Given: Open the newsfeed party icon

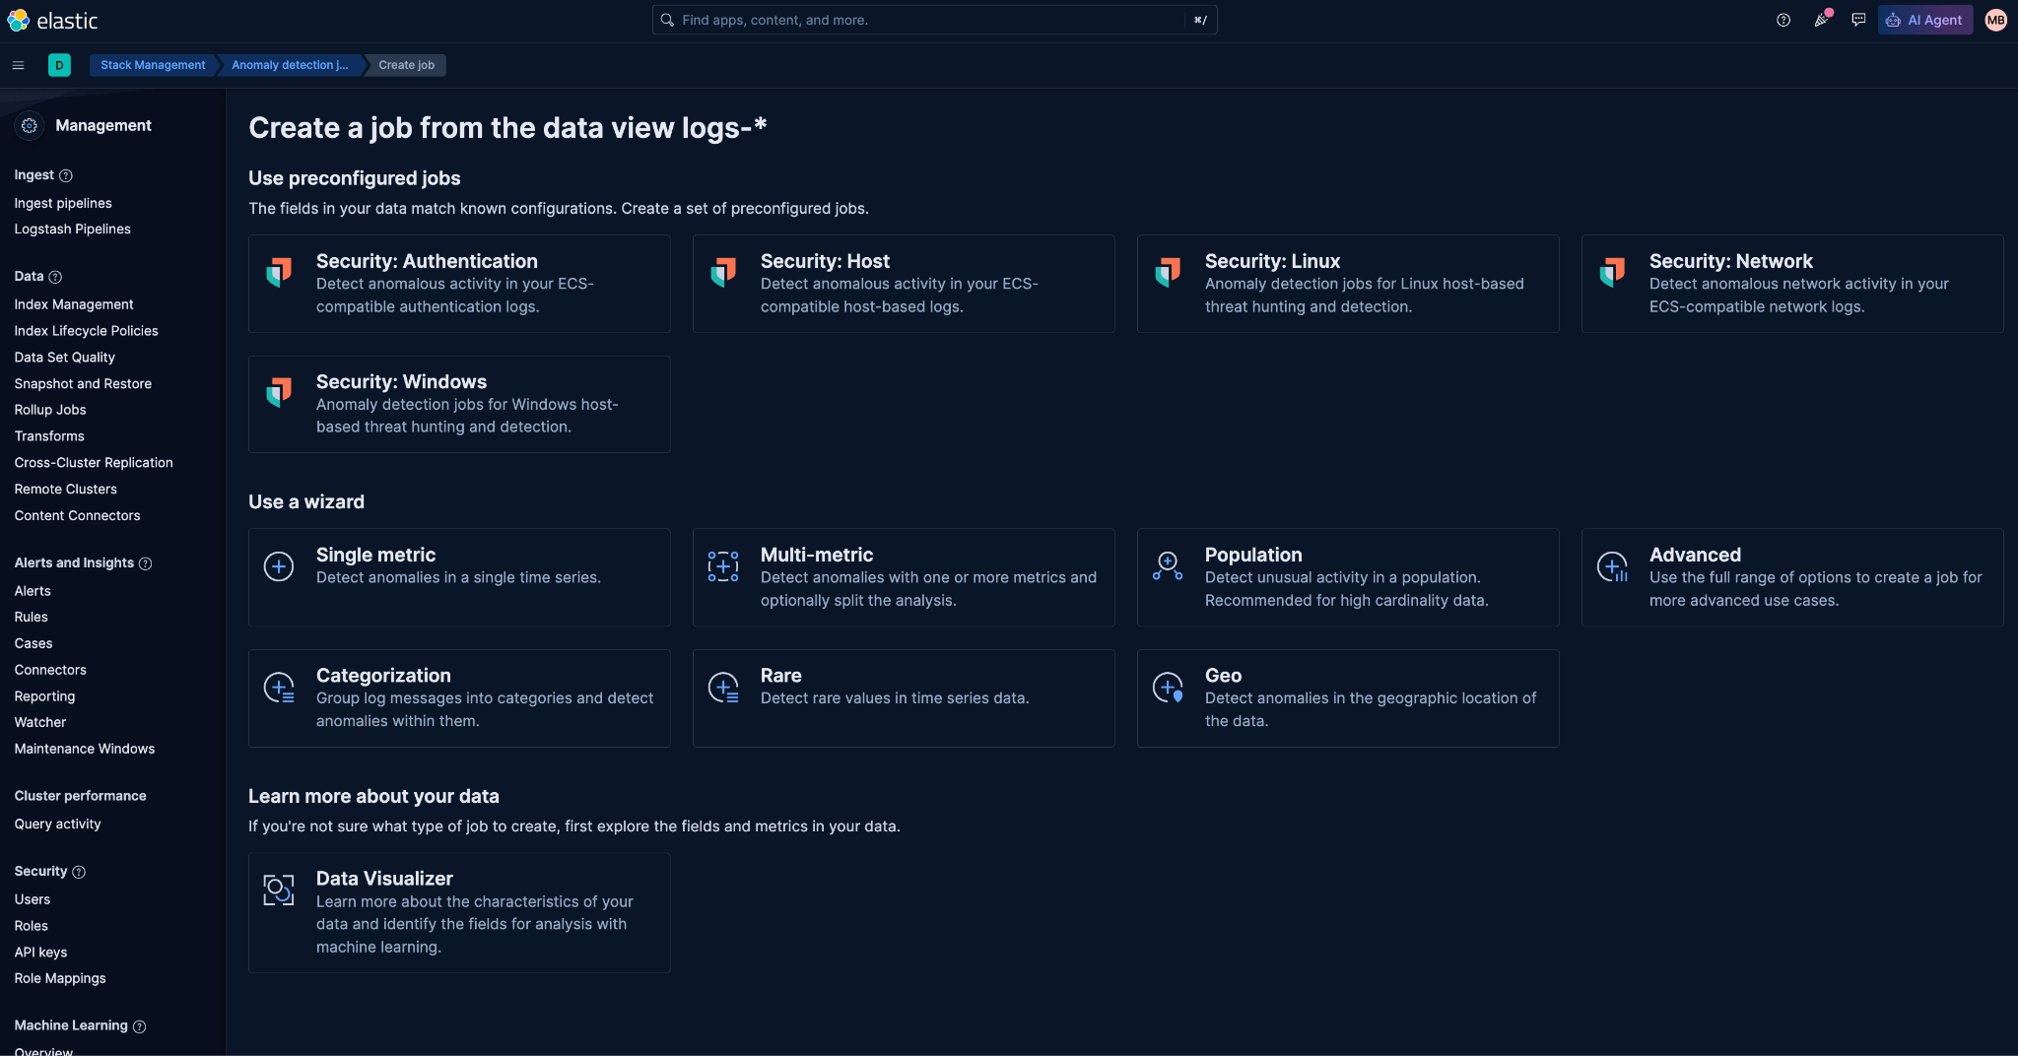Looking at the screenshot, I should [1821, 20].
